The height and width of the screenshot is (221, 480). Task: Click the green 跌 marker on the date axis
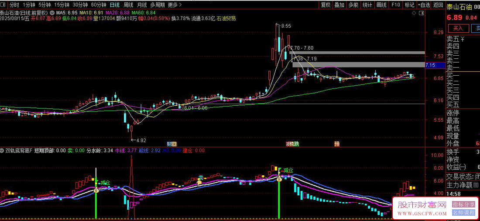296,144
